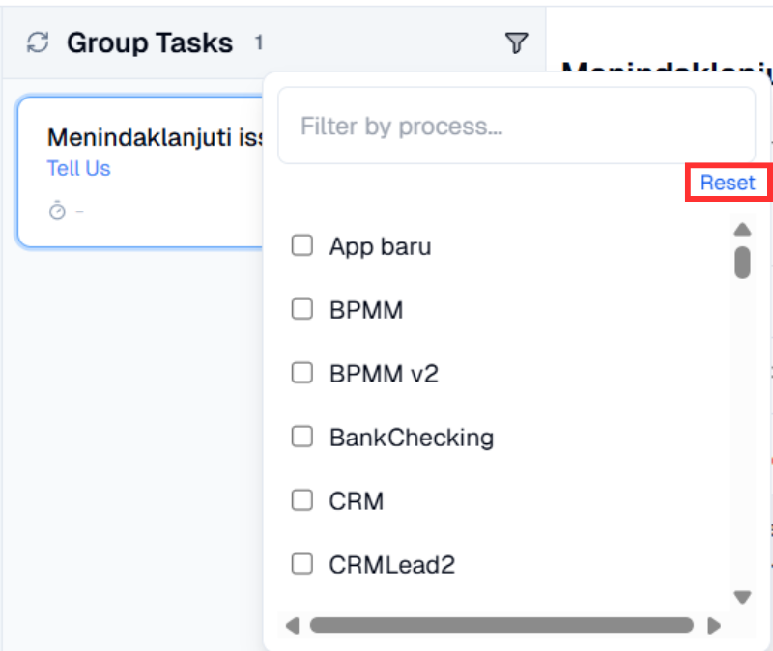Viewport: 773px width, 651px height.
Task: Click the Group Tasks header title
Action: (150, 42)
